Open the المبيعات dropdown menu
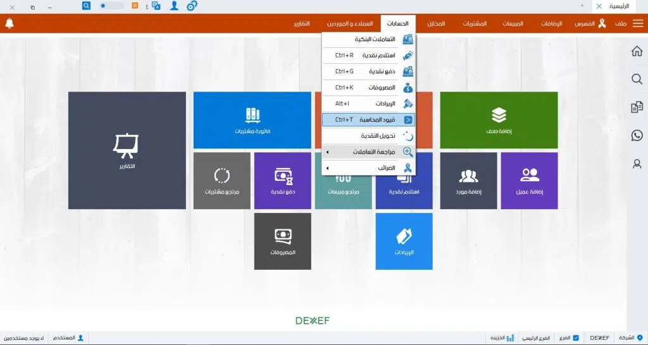 pyautogui.click(x=513, y=23)
